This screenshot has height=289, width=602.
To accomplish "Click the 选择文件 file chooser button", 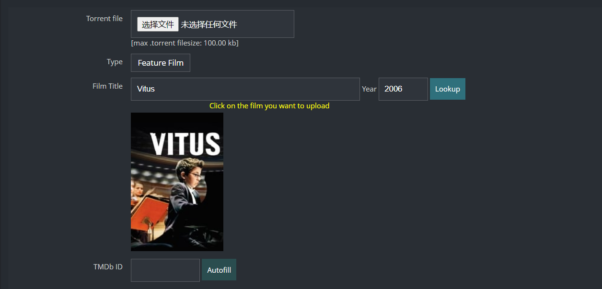I will pos(158,24).
